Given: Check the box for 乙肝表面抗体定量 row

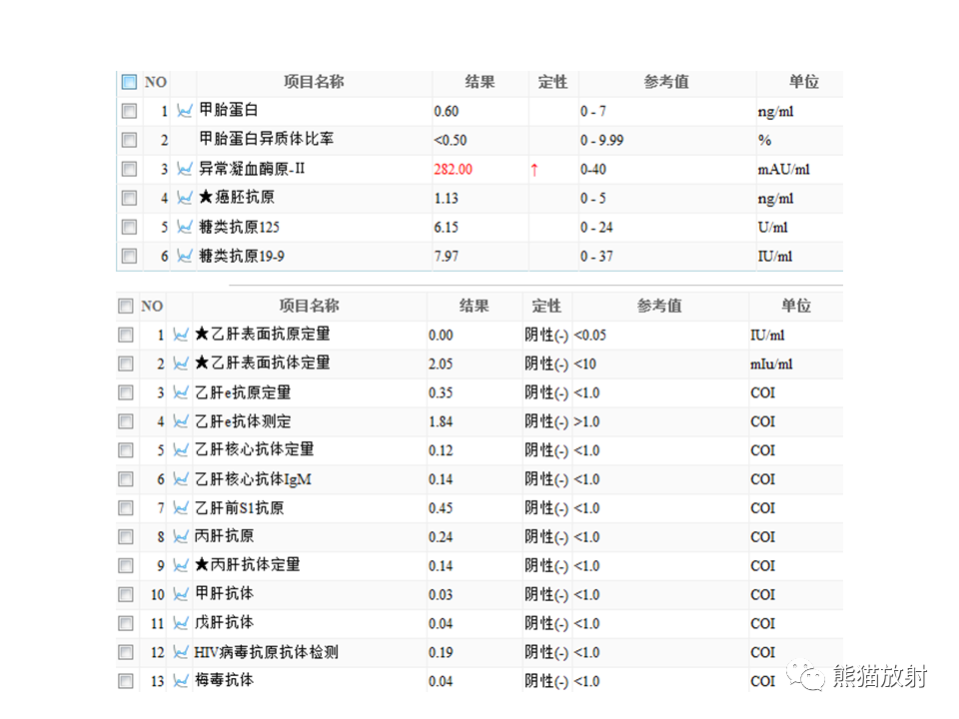Looking at the screenshot, I should tap(126, 363).
